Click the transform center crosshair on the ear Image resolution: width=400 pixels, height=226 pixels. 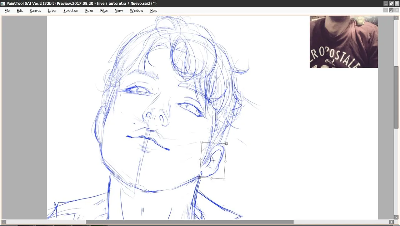tap(213, 160)
